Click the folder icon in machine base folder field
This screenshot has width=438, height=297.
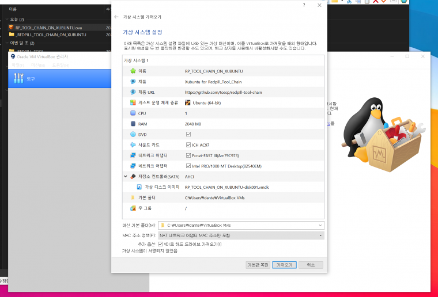[163, 225]
